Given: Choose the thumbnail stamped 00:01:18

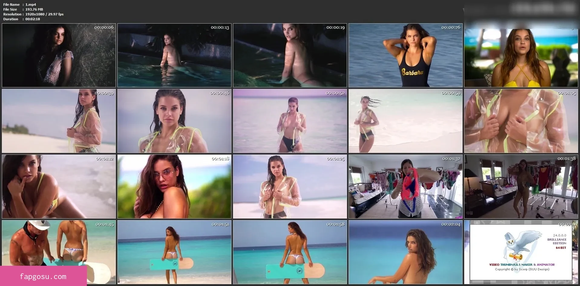Looking at the screenshot, I should (x=174, y=187).
